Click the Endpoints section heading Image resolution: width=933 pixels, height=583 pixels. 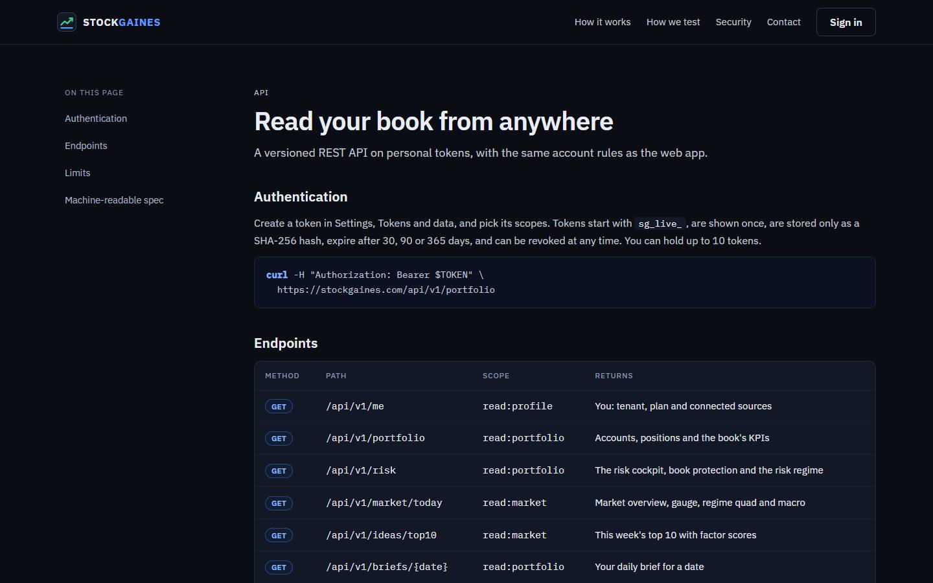[286, 343]
